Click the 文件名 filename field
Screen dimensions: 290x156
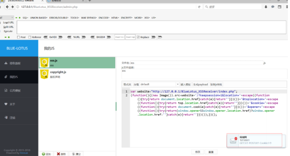tap(197, 63)
